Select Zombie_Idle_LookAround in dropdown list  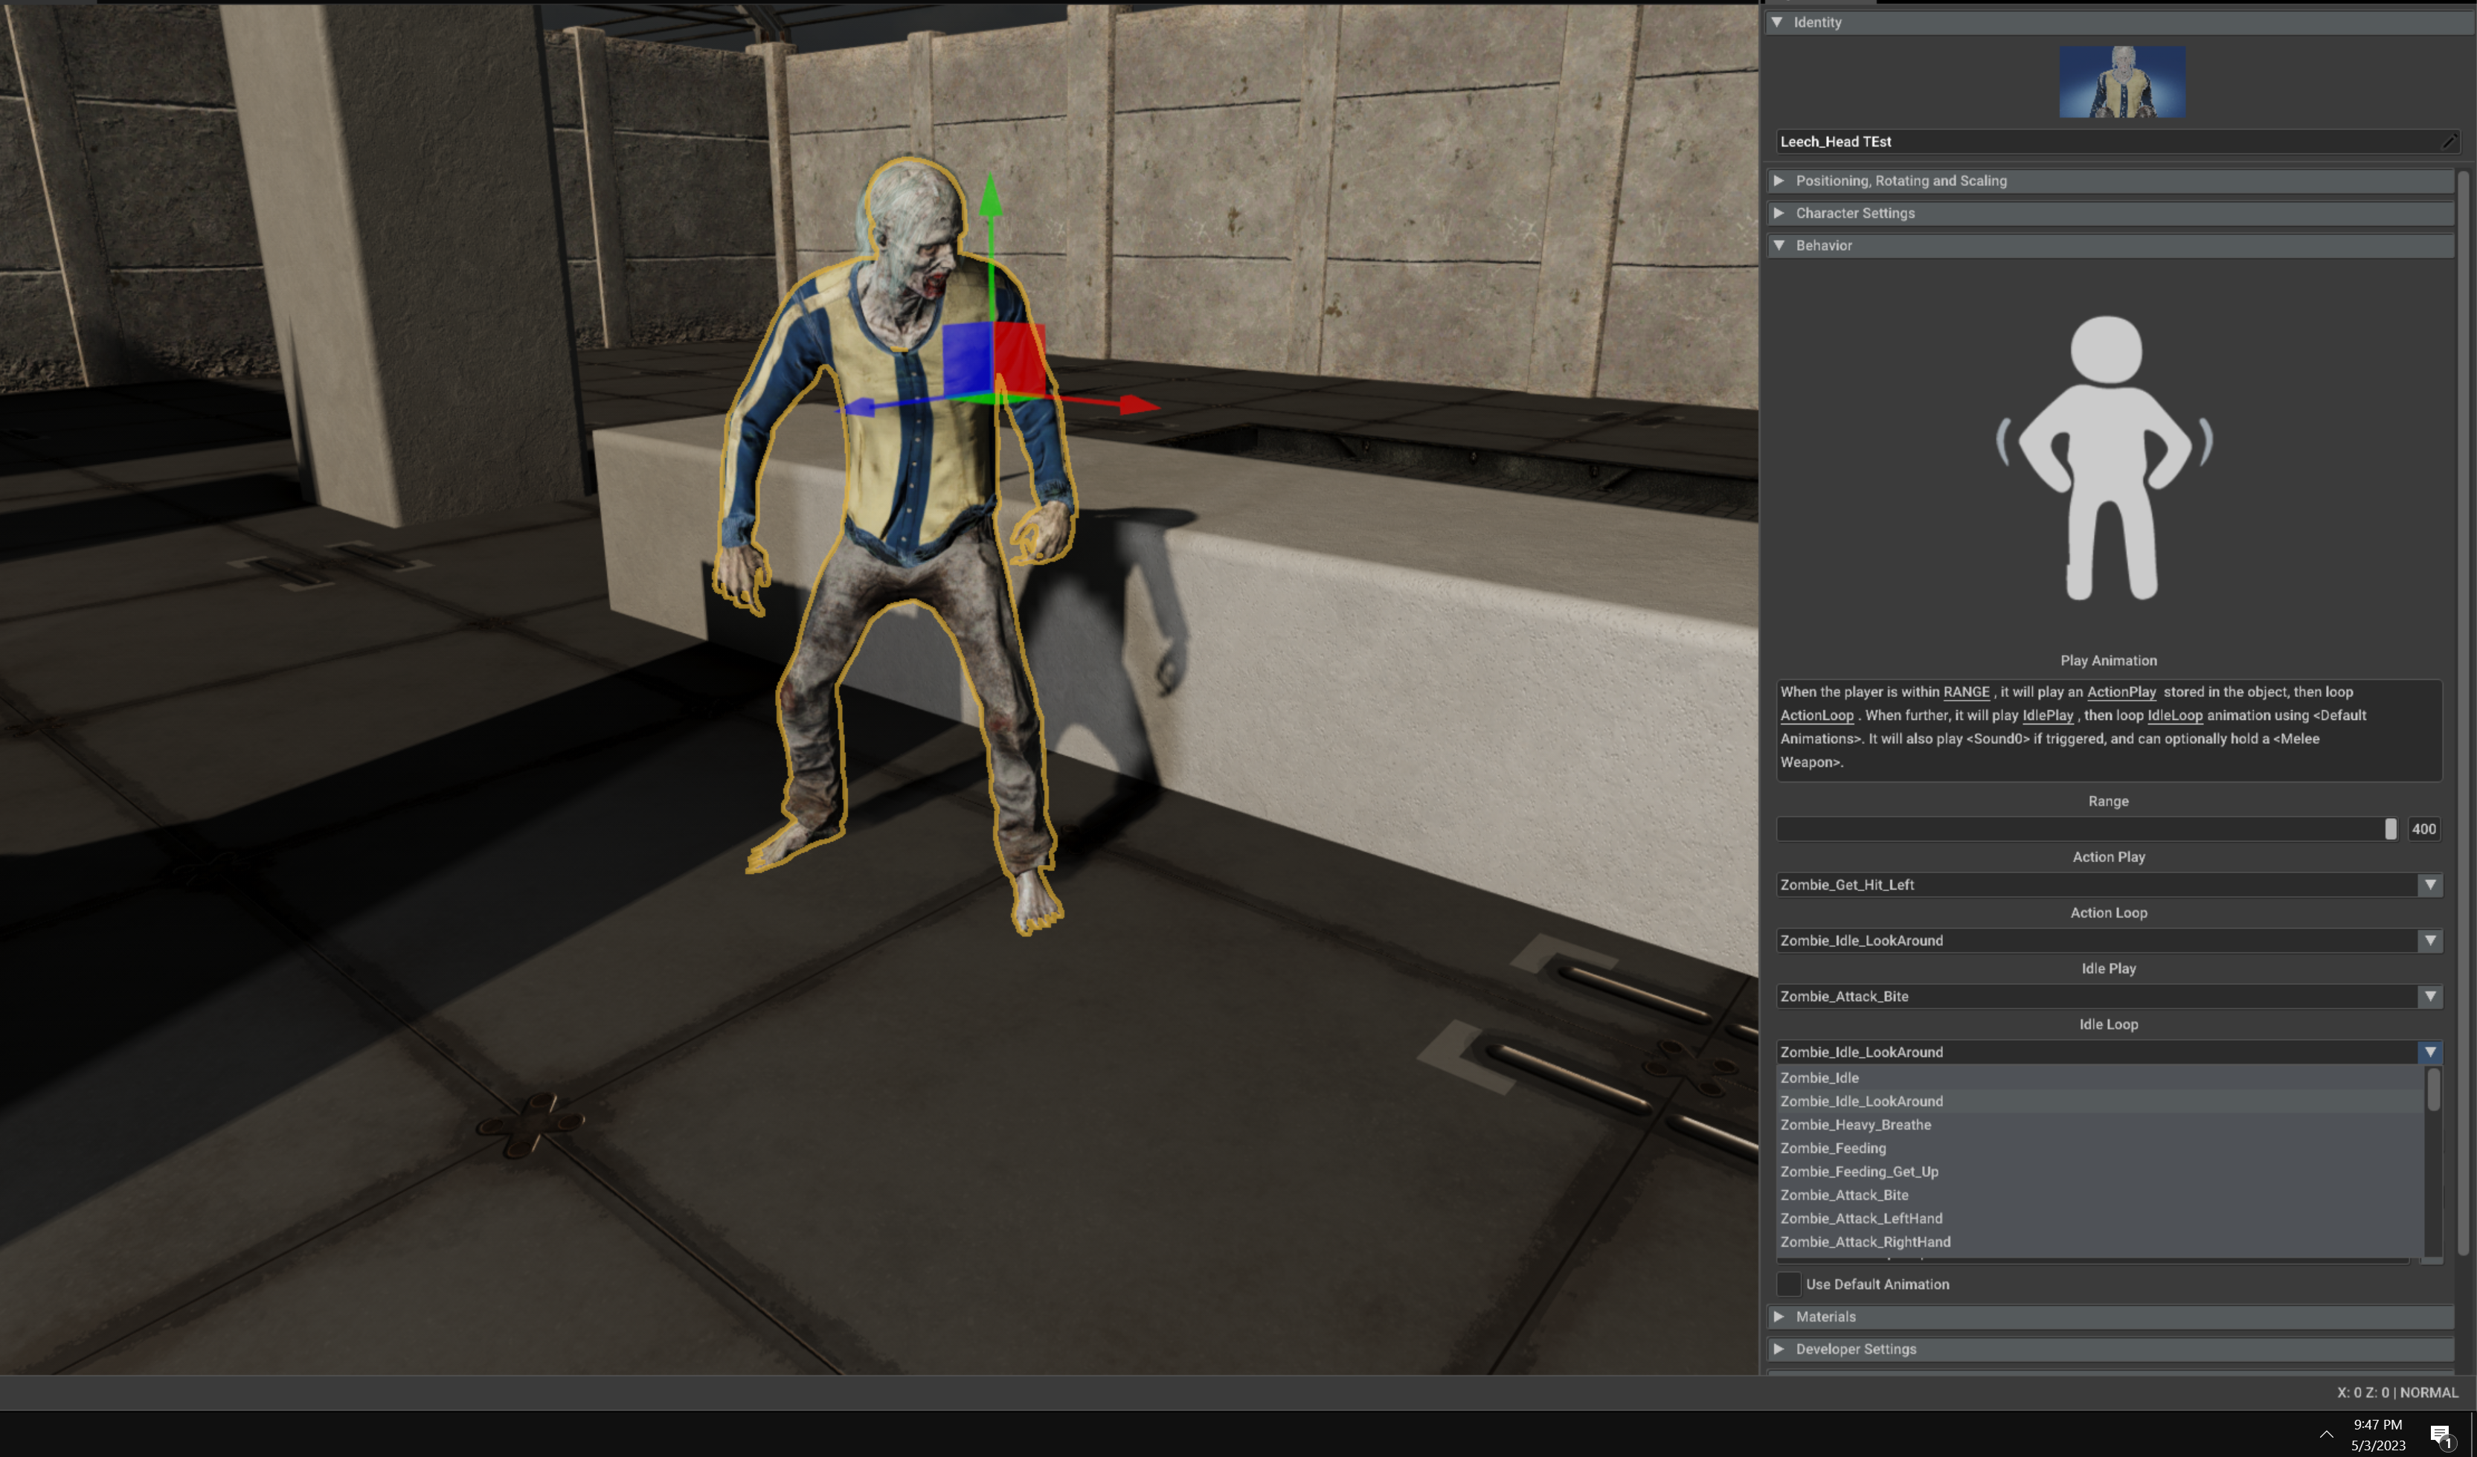[2100, 1101]
